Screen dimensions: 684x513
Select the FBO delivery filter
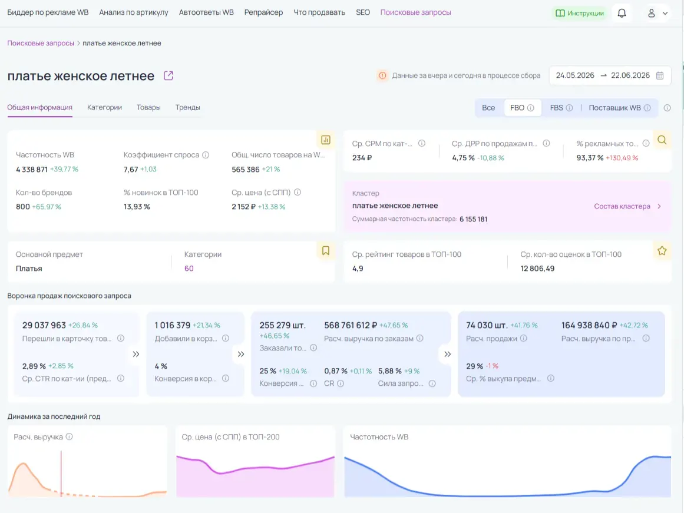pos(522,108)
